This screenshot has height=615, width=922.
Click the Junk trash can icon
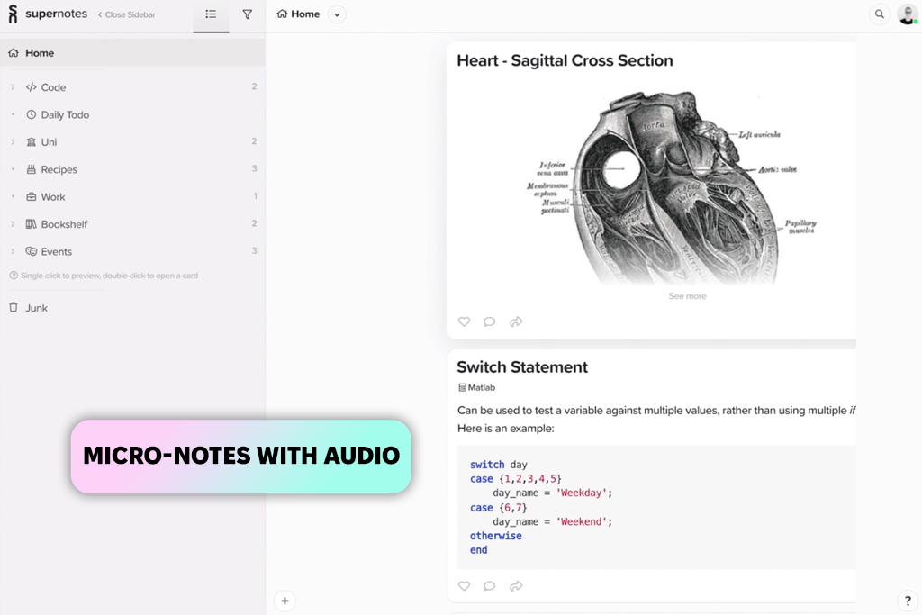pos(14,308)
